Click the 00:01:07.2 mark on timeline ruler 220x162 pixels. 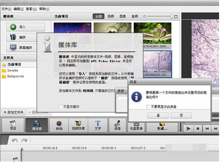(x=138, y=148)
